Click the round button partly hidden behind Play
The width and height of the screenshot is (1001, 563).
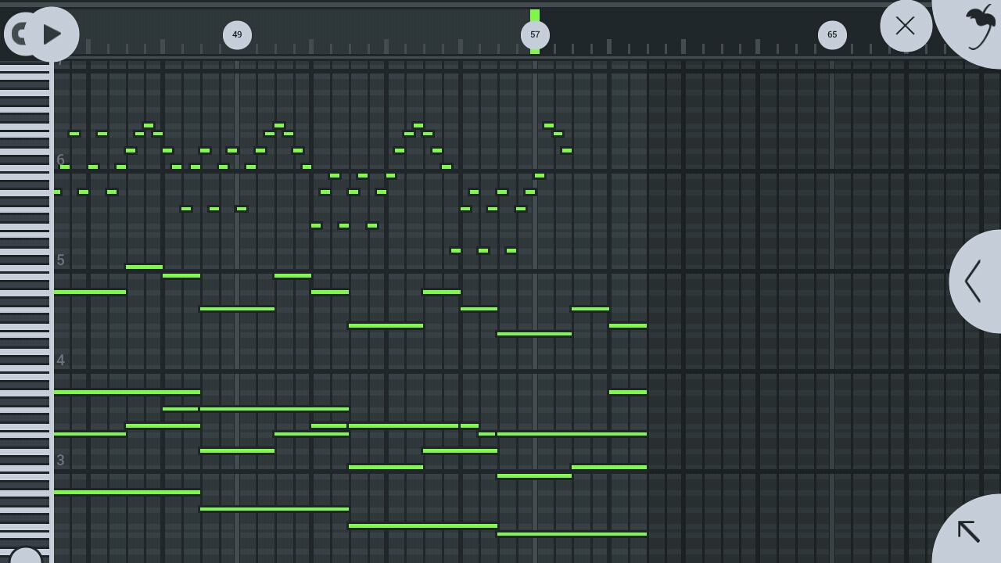click(x=16, y=34)
